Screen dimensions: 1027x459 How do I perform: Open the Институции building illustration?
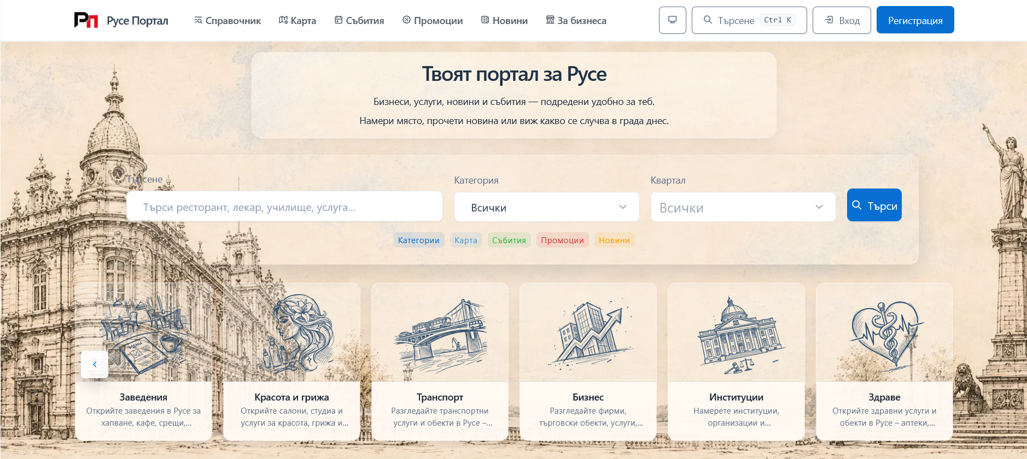(x=737, y=332)
